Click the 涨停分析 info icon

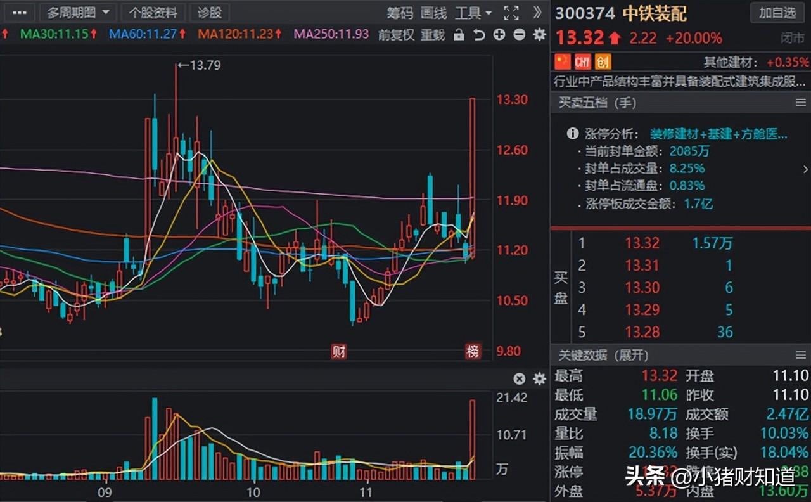point(573,134)
